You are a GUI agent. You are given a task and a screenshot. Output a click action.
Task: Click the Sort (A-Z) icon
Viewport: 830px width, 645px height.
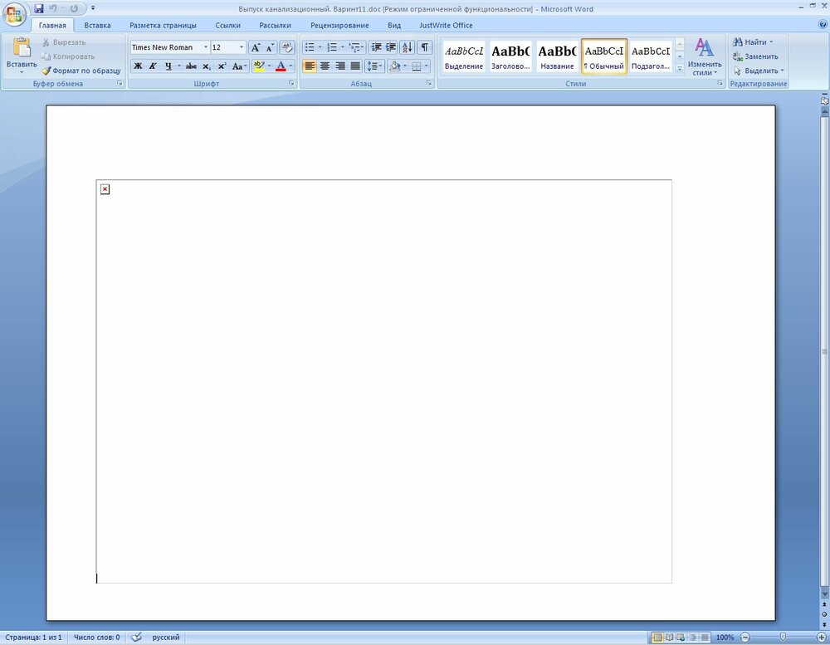[x=408, y=47]
